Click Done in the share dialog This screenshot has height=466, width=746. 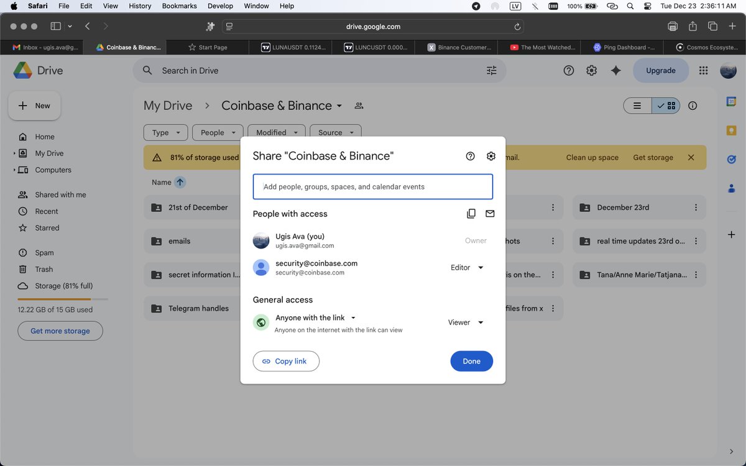coord(472,361)
